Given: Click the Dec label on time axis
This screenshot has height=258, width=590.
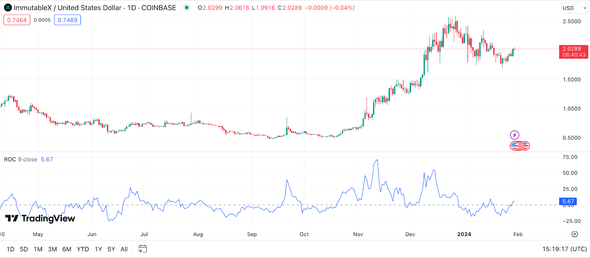Looking at the screenshot, I should click(410, 234).
